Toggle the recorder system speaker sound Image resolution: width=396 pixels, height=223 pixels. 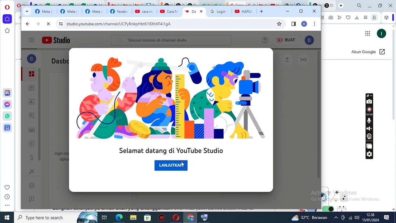point(369,129)
